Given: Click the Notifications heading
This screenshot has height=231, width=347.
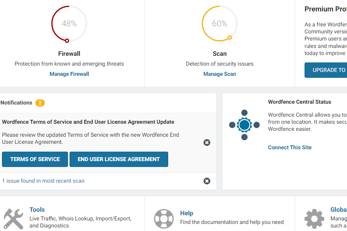Looking at the screenshot, I should [17, 103].
